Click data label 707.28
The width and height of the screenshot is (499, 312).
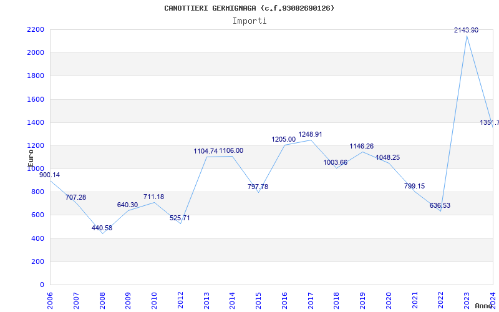(75, 197)
